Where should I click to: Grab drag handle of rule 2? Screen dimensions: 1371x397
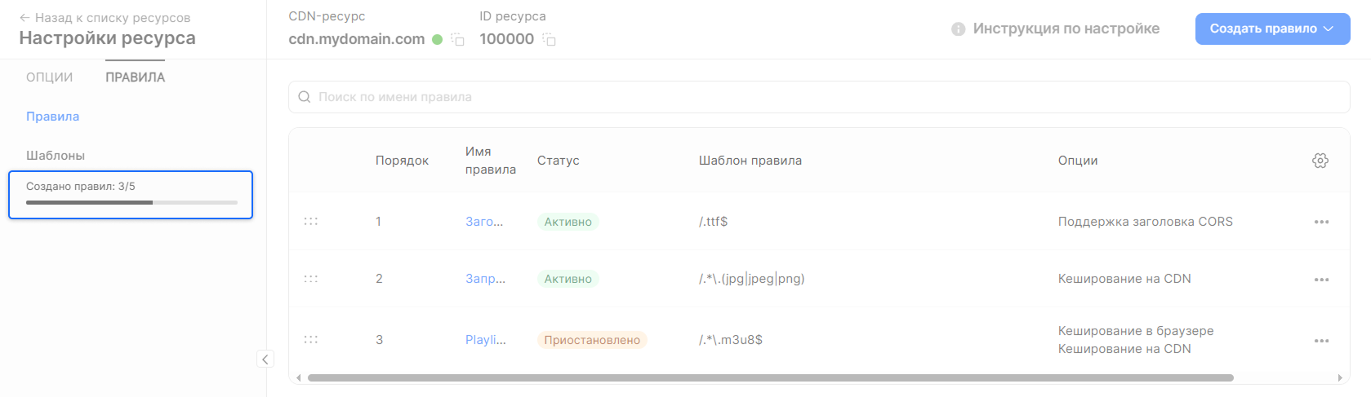pyautogui.click(x=311, y=279)
